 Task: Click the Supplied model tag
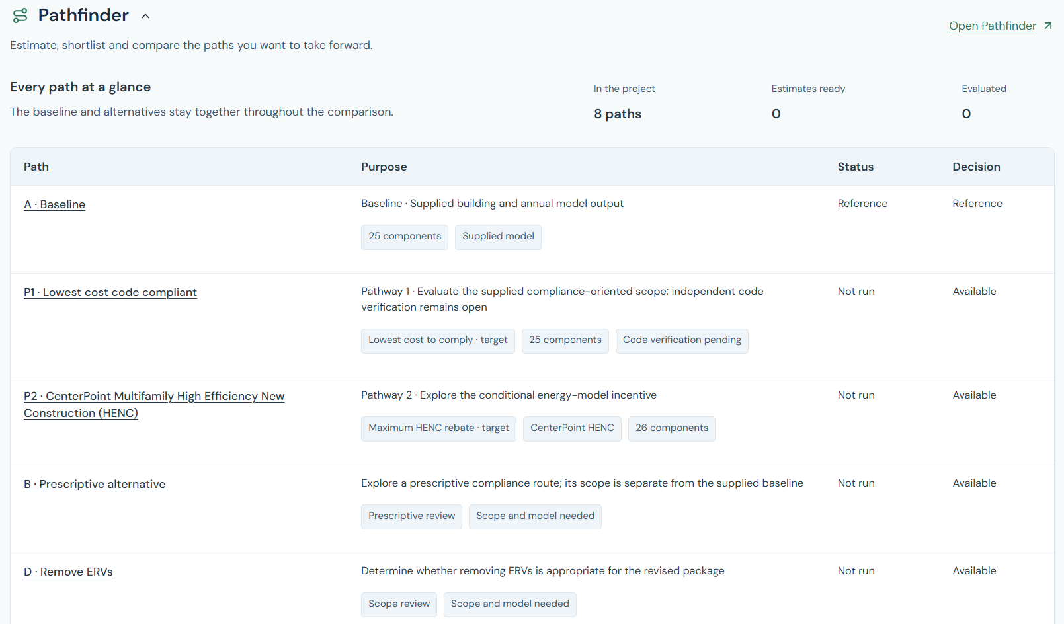[498, 237]
